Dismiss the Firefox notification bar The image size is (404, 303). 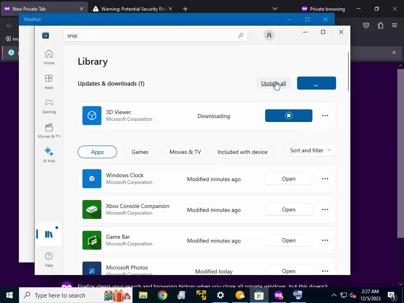coord(394,52)
